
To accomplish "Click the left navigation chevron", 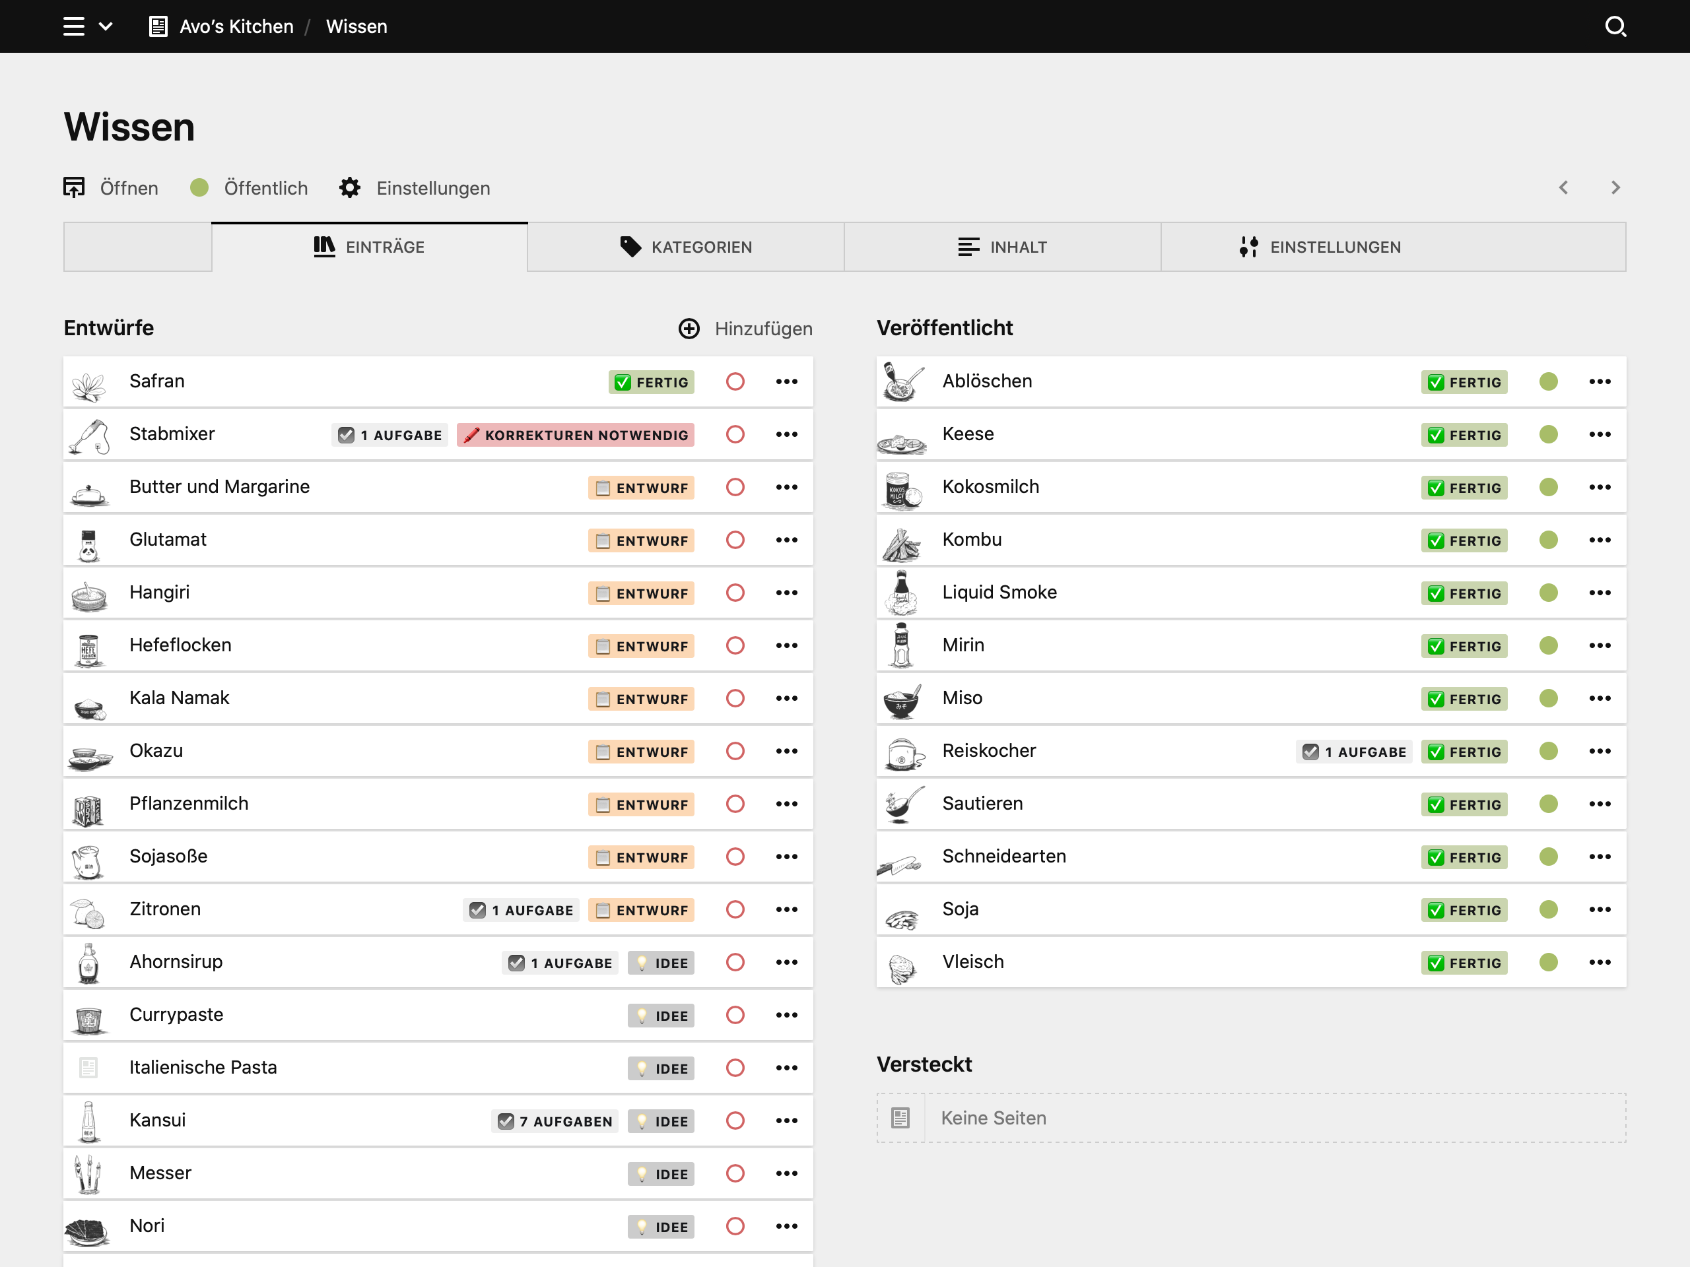I will point(1563,187).
